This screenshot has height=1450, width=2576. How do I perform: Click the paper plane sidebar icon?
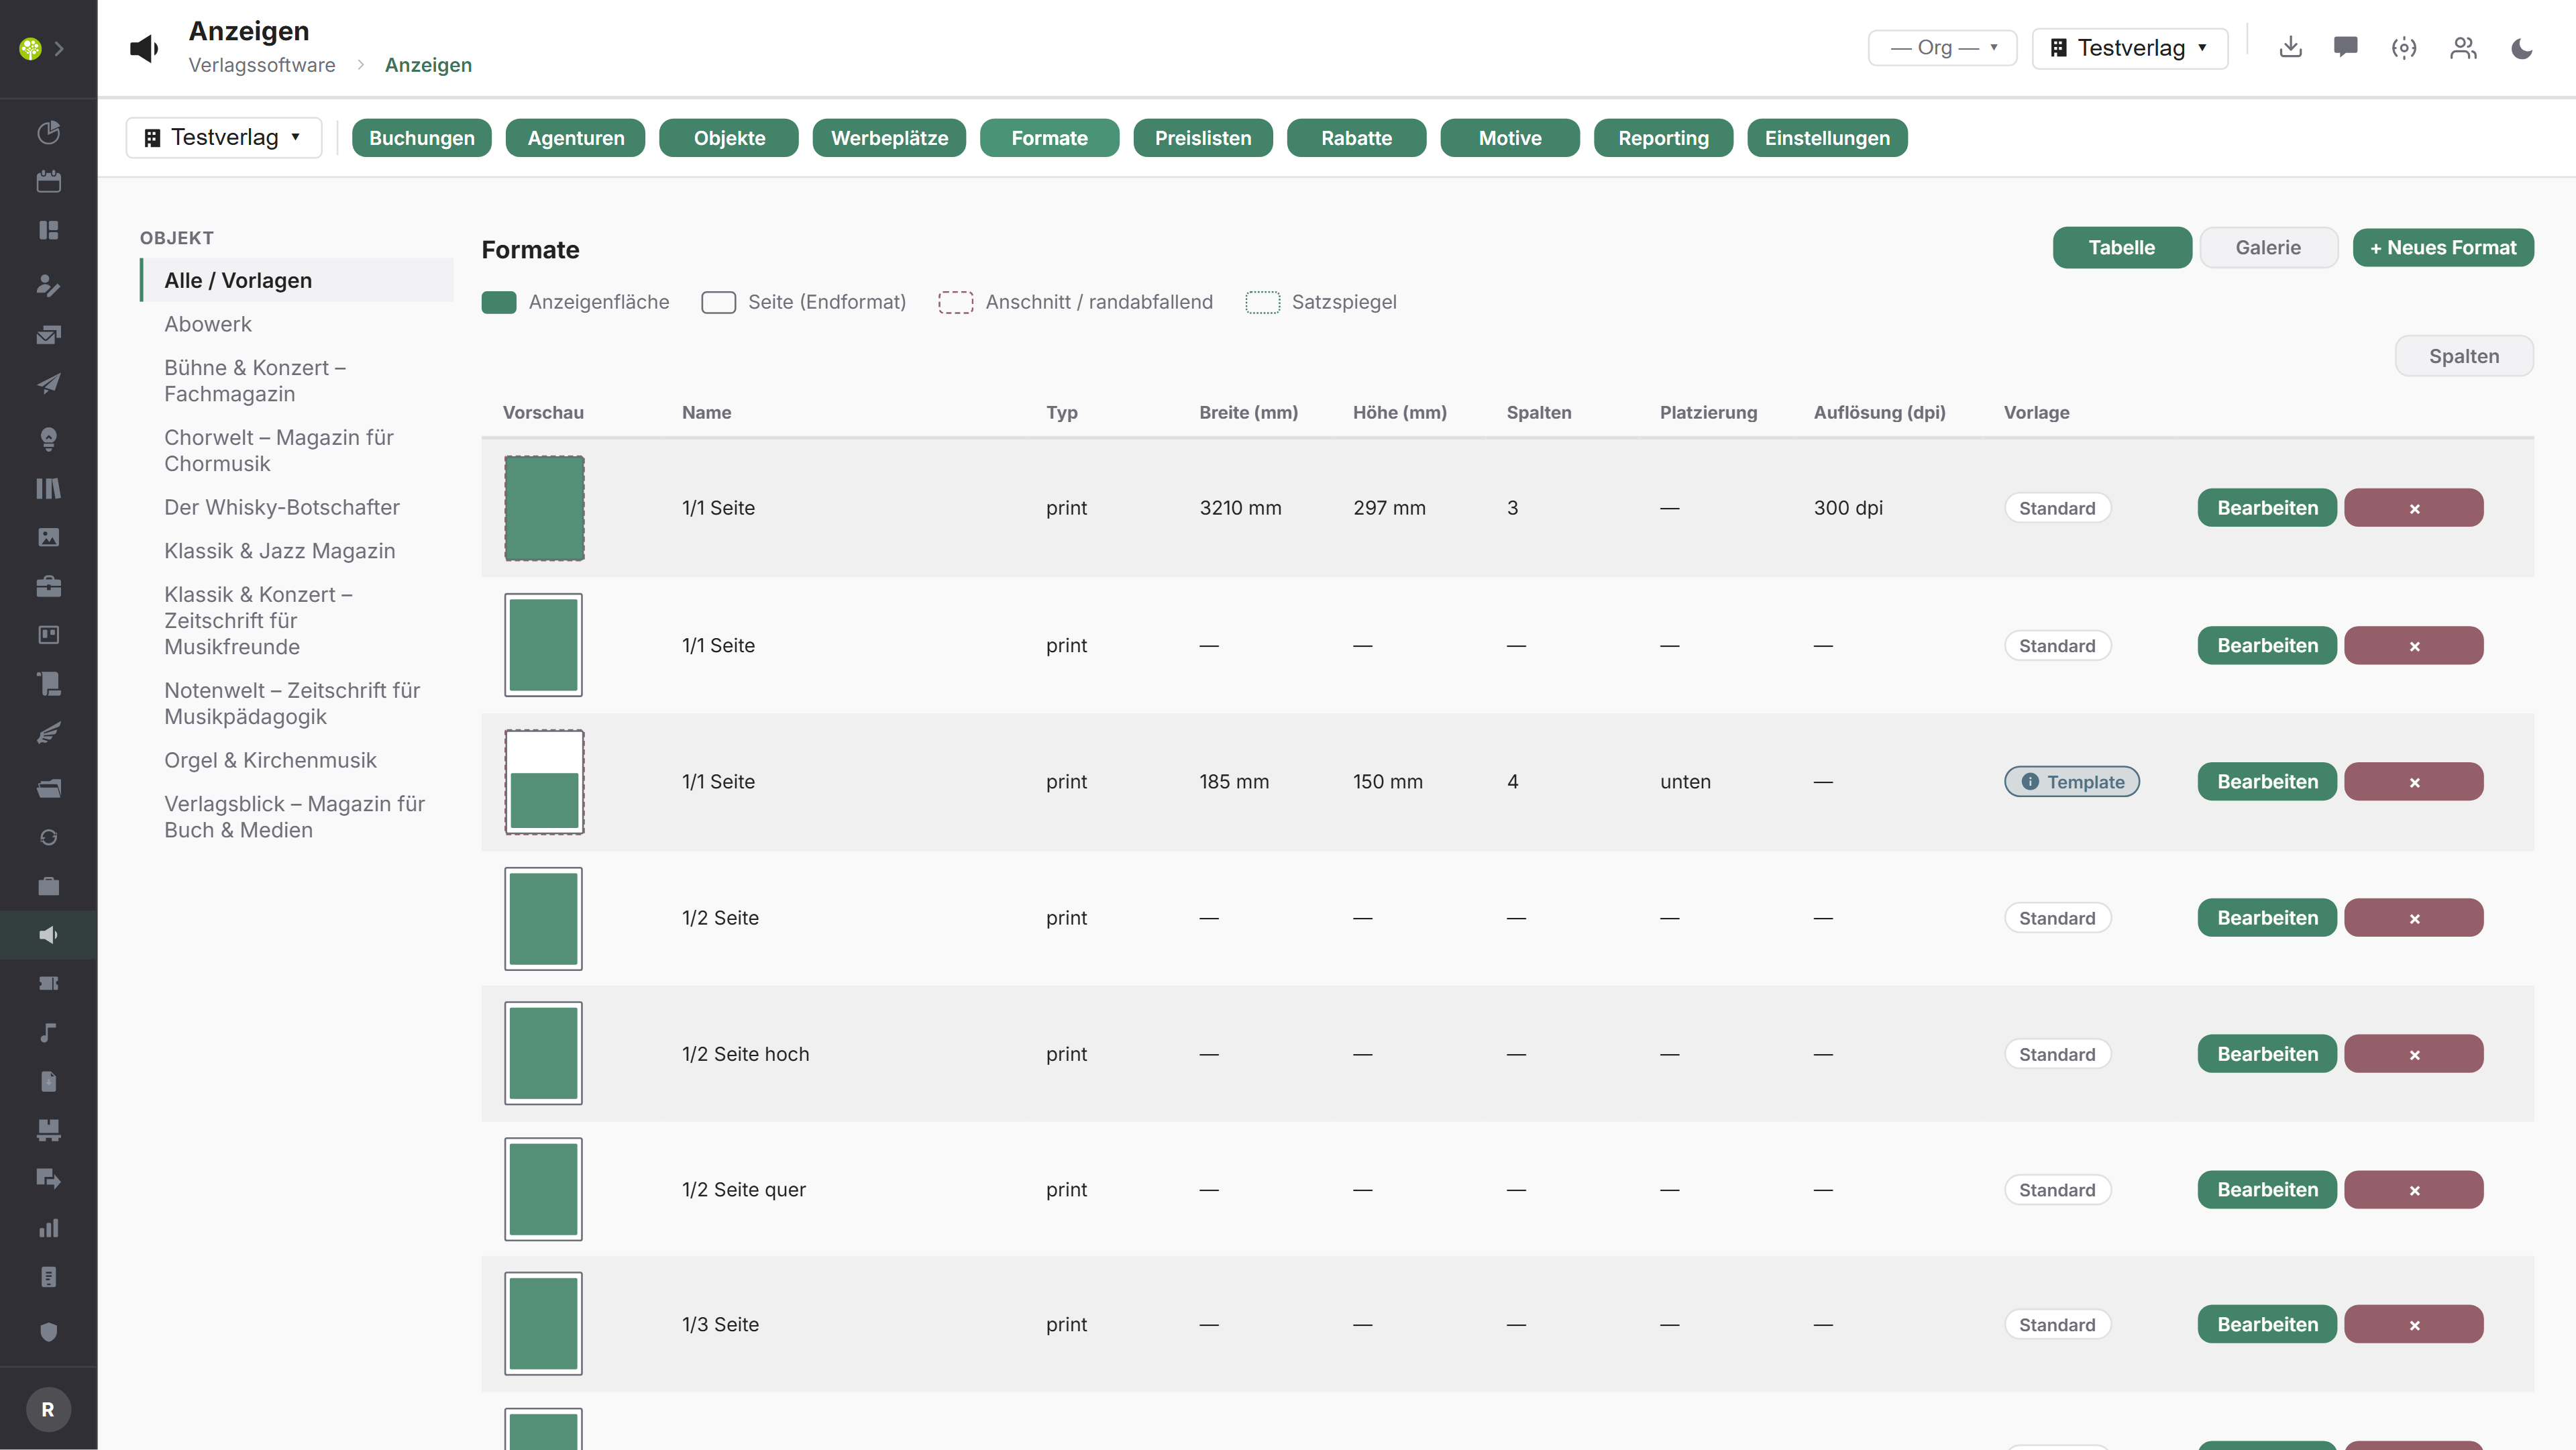point(48,383)
